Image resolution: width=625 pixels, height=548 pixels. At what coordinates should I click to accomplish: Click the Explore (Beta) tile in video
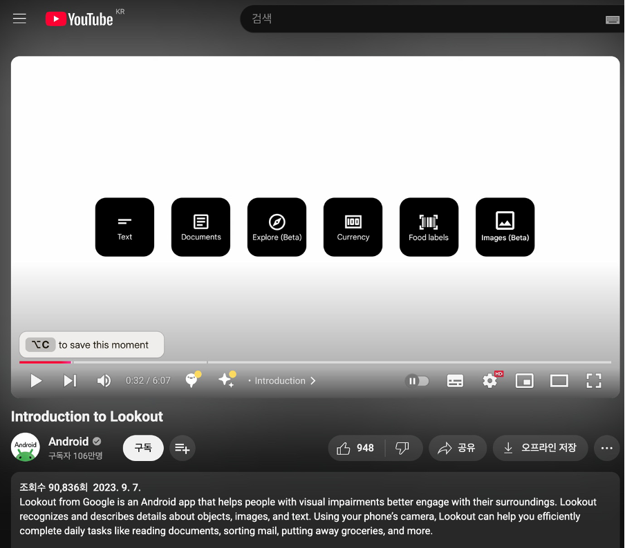point(277,227)
